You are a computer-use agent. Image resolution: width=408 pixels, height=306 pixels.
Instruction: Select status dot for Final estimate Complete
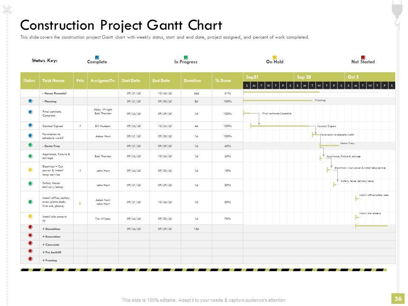(30, 112)
